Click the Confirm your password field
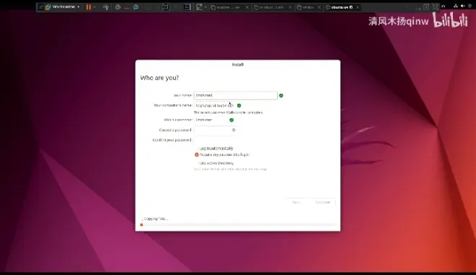 pos(215,140)
